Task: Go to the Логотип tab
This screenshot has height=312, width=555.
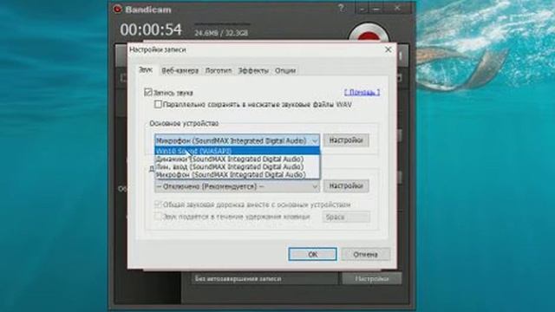Action: click(x=219, y=70)
